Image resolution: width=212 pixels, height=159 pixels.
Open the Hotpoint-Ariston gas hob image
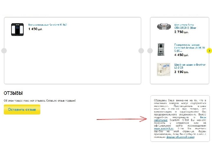pos(160,50)
